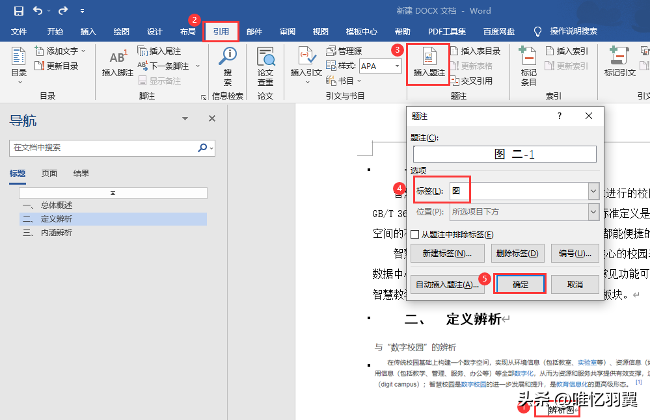Open 编号 numbering settings
This screenshot has height=420, width=650.
point(575,253)
